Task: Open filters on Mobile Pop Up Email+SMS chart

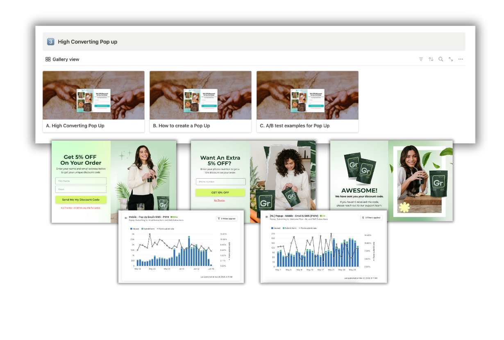Action: coord(227,219)
